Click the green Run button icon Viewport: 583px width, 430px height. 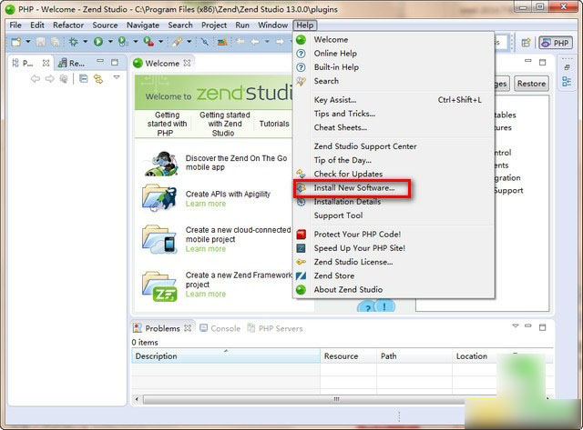point(98,42)
